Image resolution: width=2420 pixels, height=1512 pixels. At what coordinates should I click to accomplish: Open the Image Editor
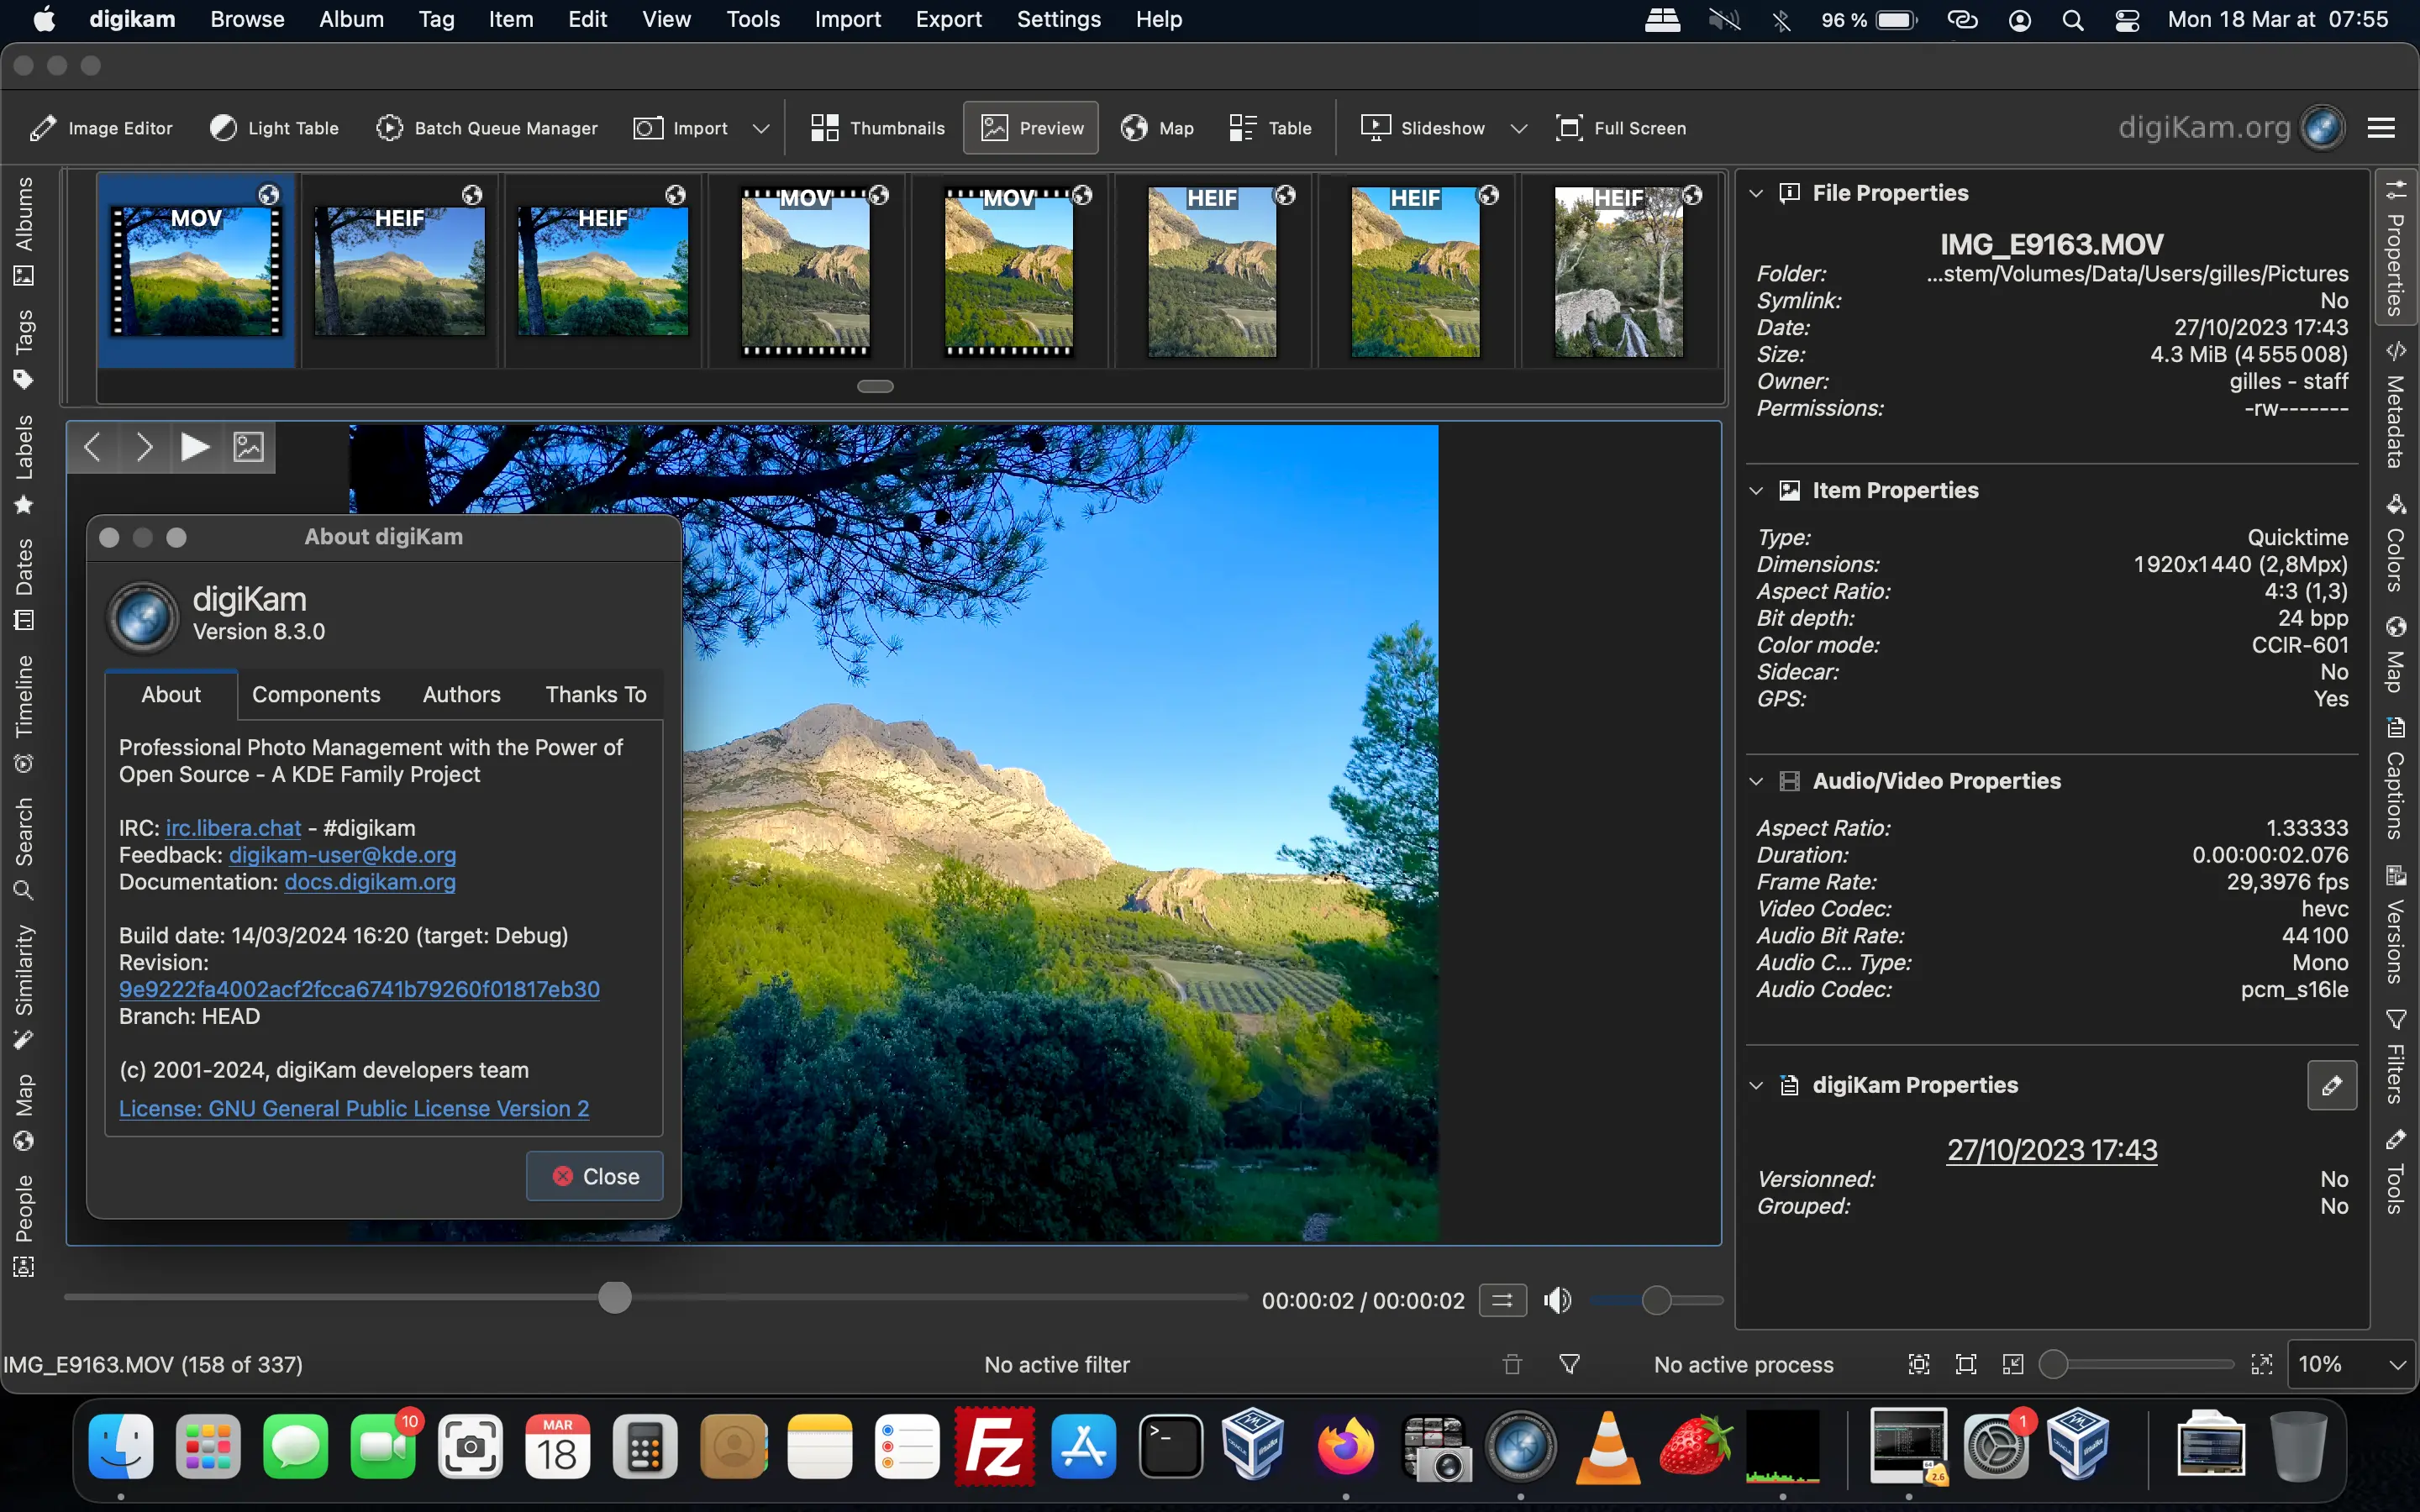pyautogui.click(x=100, y=127)
